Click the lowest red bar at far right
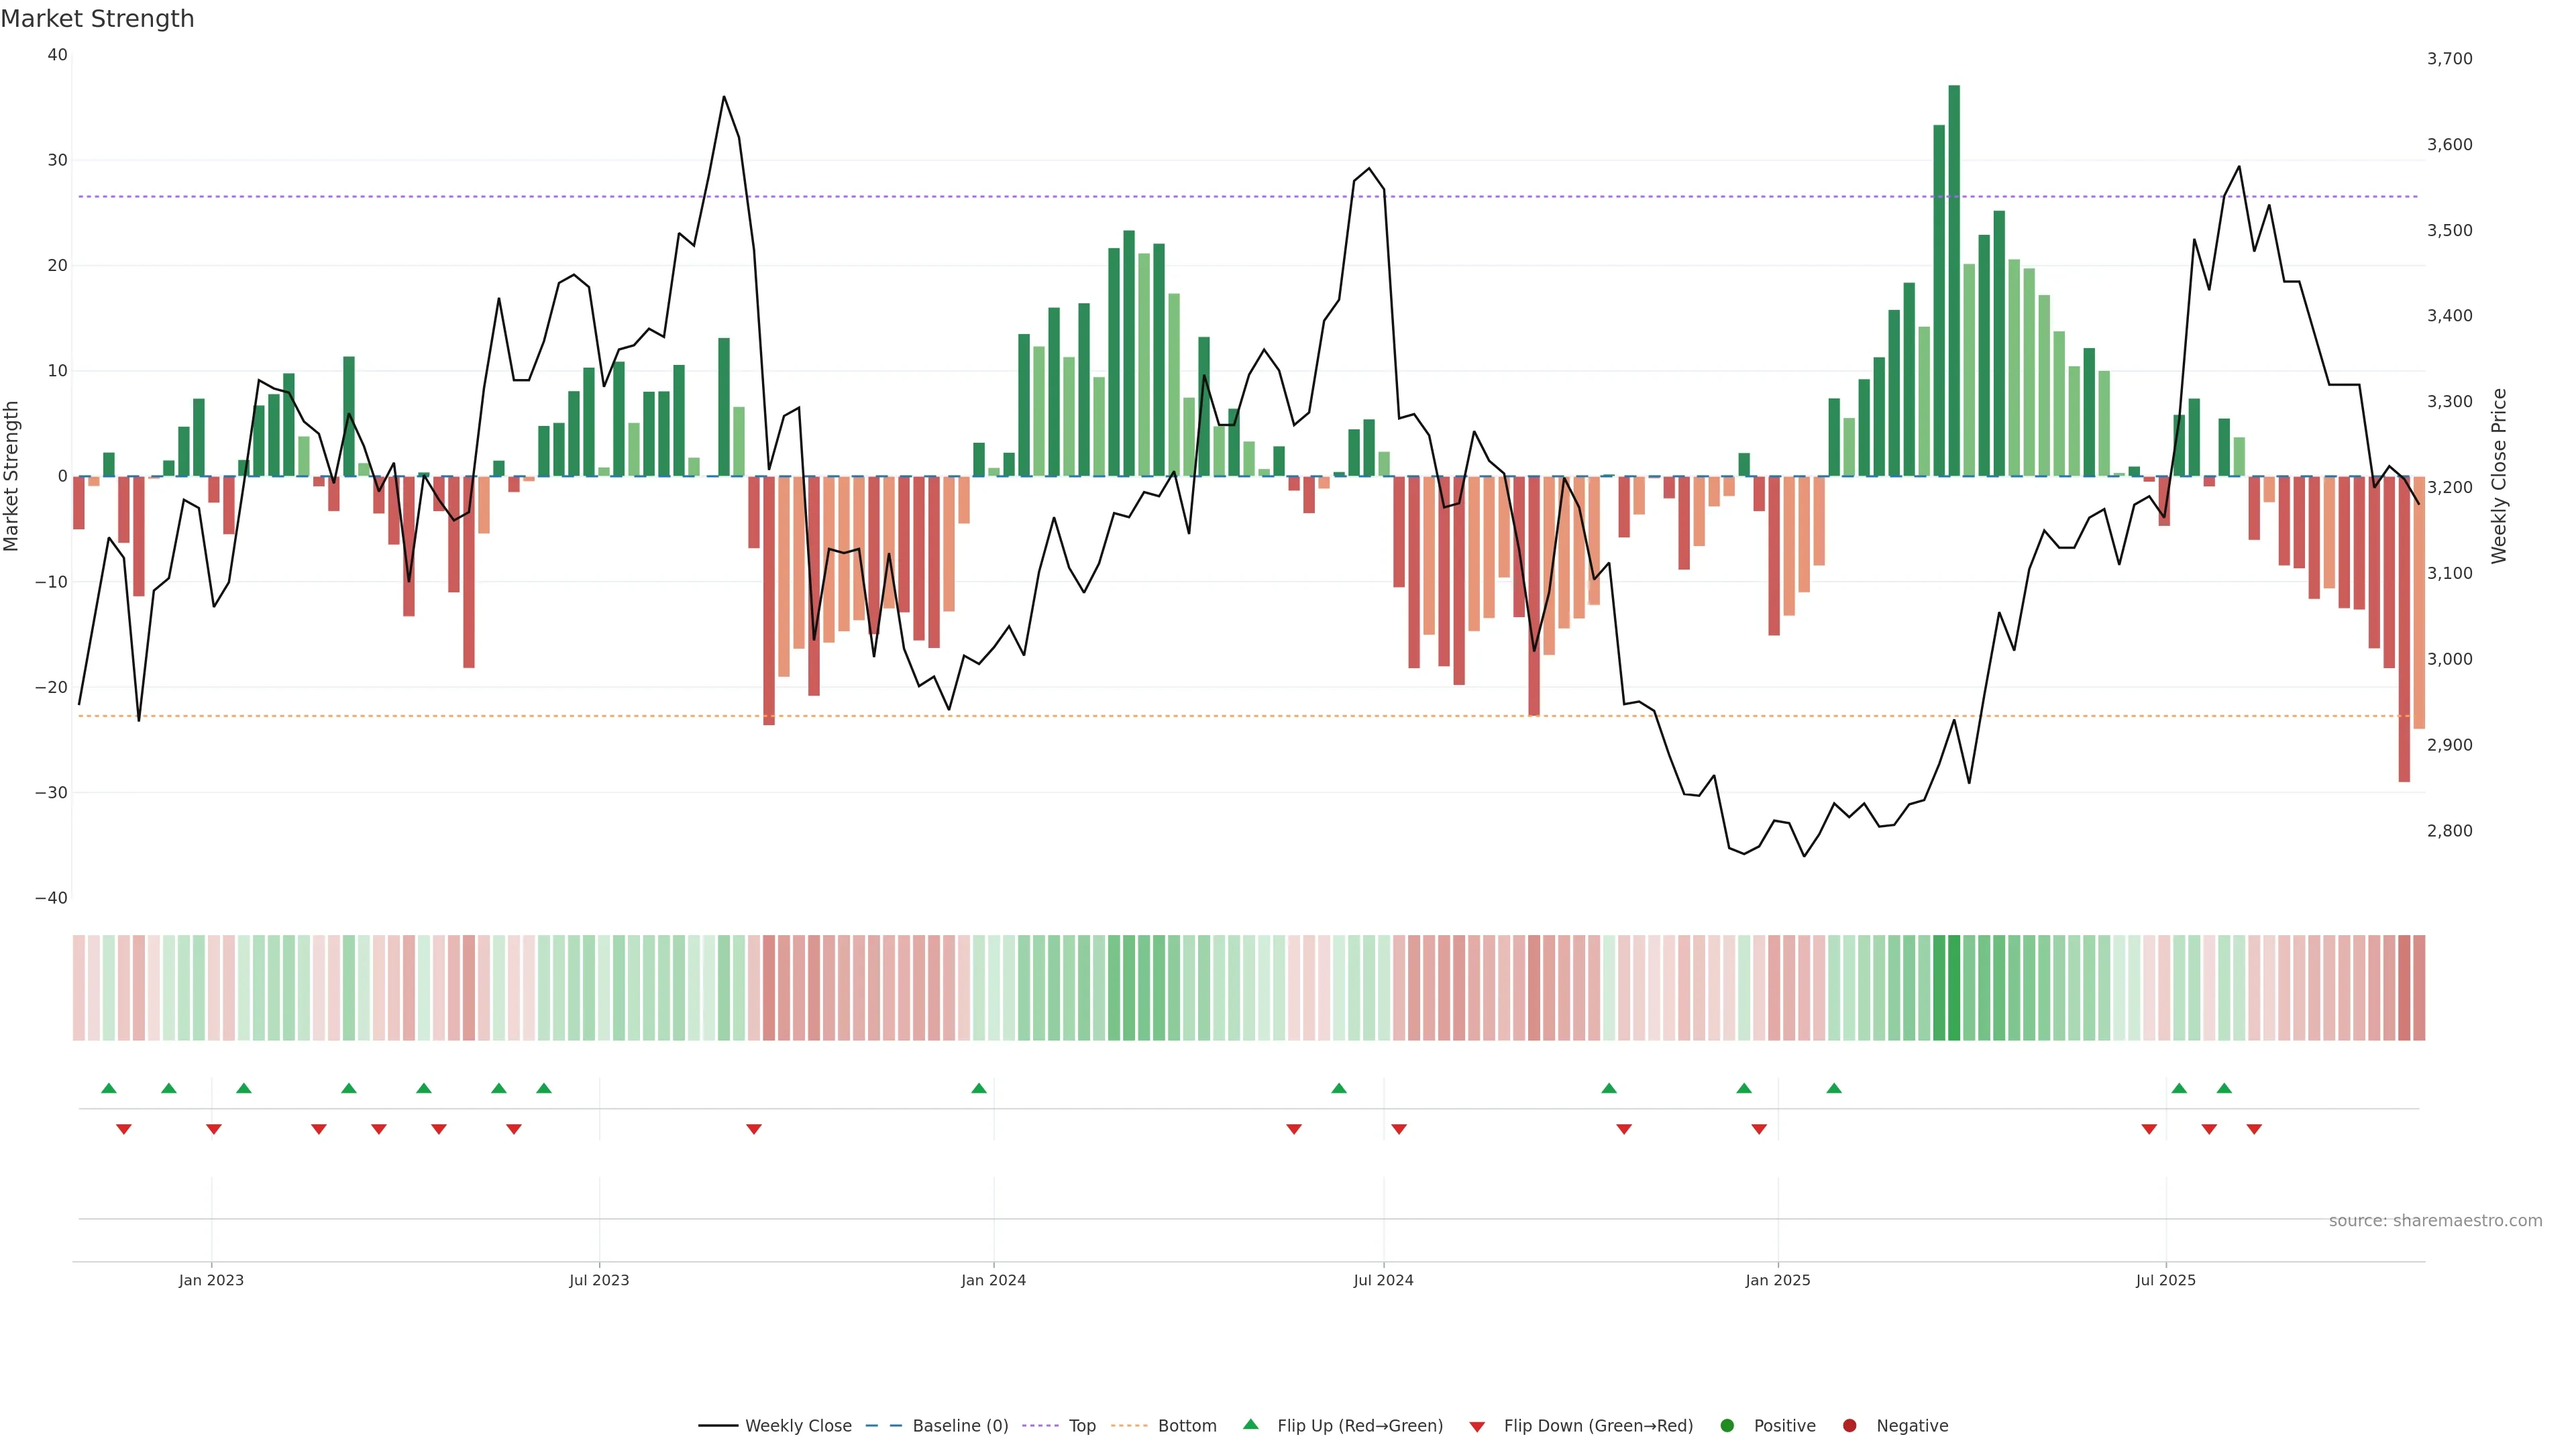The width and height of the screenshot is (2576, 1449). click(2404, 630)
